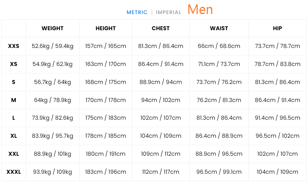Click the HEIGHT column header
Screen dimensions: 308x187
tap(106, 28)
